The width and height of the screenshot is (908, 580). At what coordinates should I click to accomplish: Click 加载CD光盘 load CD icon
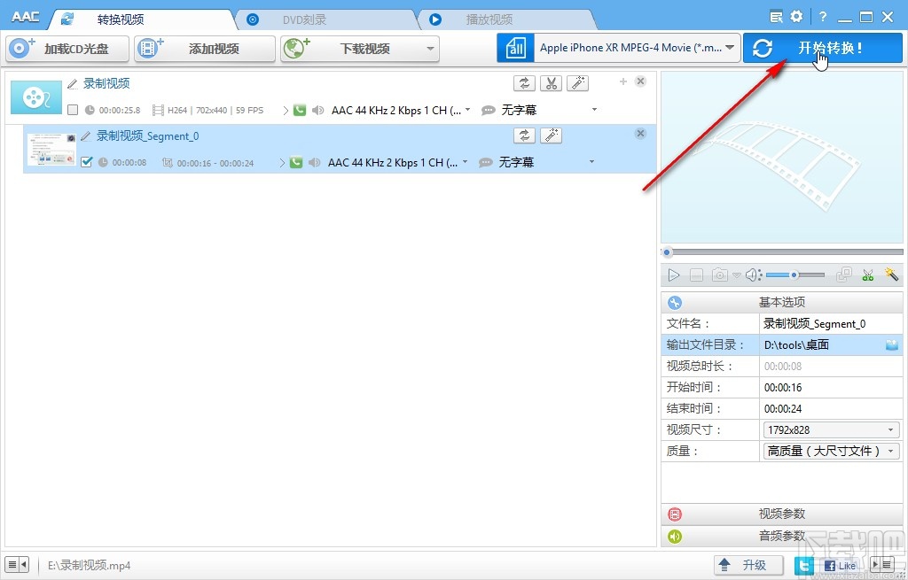tap(18, 49)
